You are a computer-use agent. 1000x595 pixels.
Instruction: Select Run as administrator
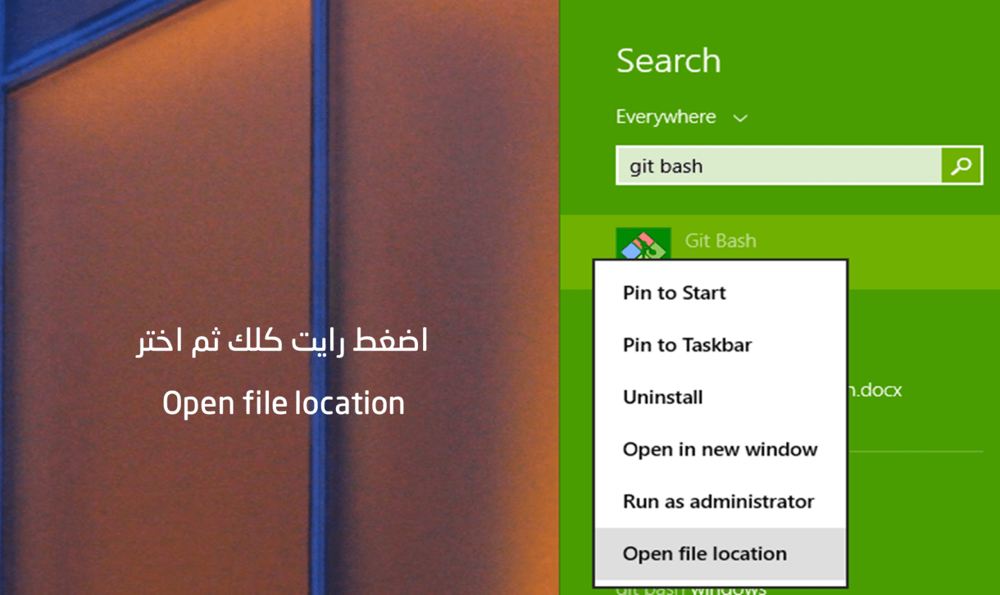[x=718, y=501]
